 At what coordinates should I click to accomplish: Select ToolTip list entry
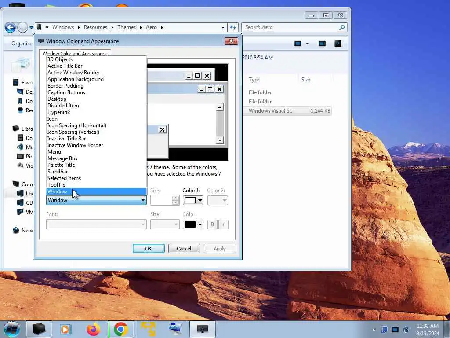(96, 185)
